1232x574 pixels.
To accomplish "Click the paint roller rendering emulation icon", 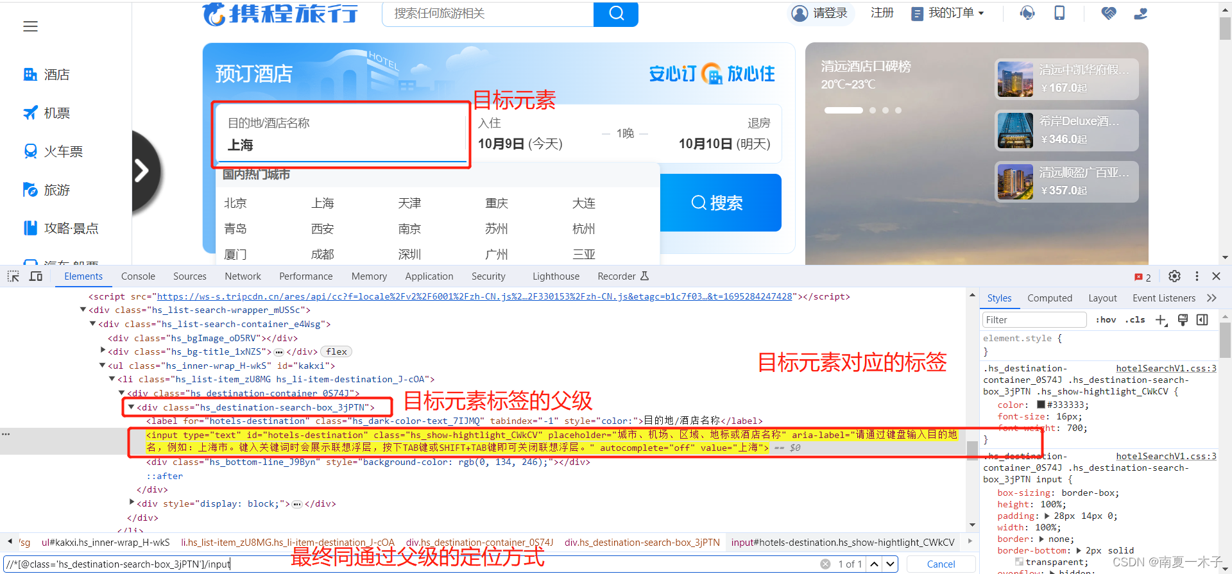I will coord(1183,320).
